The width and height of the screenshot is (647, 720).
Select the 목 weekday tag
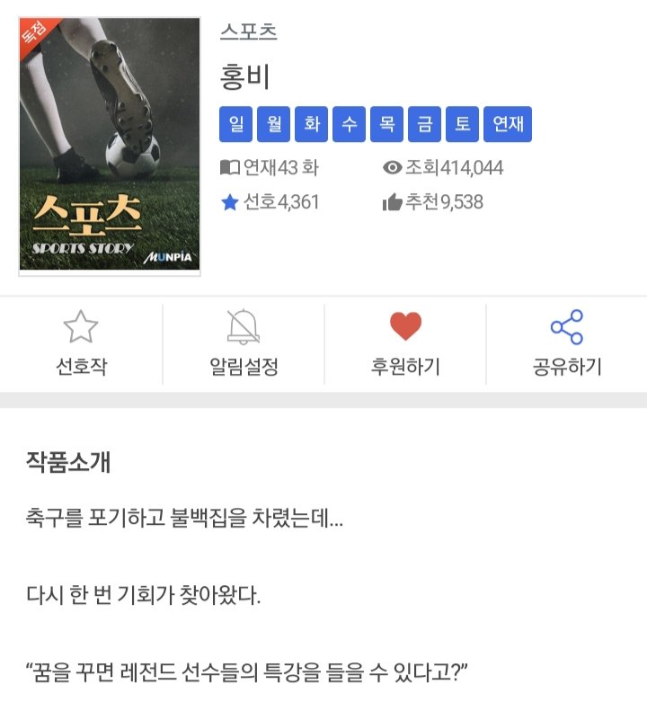(x=386, y=124)
